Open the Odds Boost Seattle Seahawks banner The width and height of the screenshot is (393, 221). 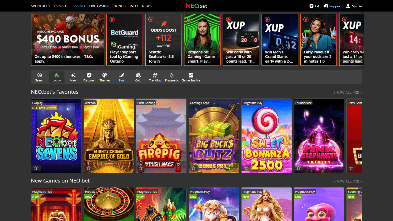[x=163, y=40]
